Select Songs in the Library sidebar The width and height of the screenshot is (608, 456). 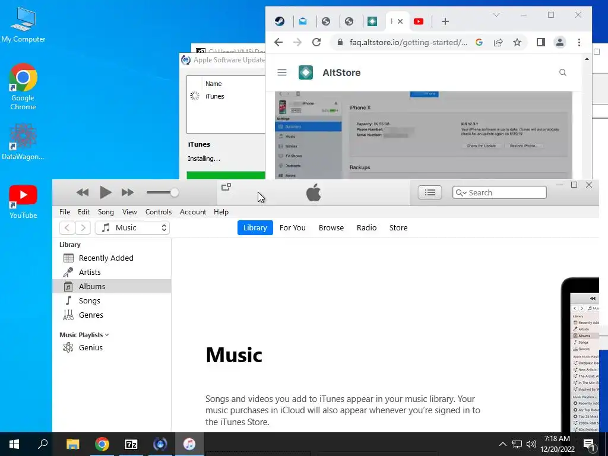pyautogui.click(x=112, y=300)
